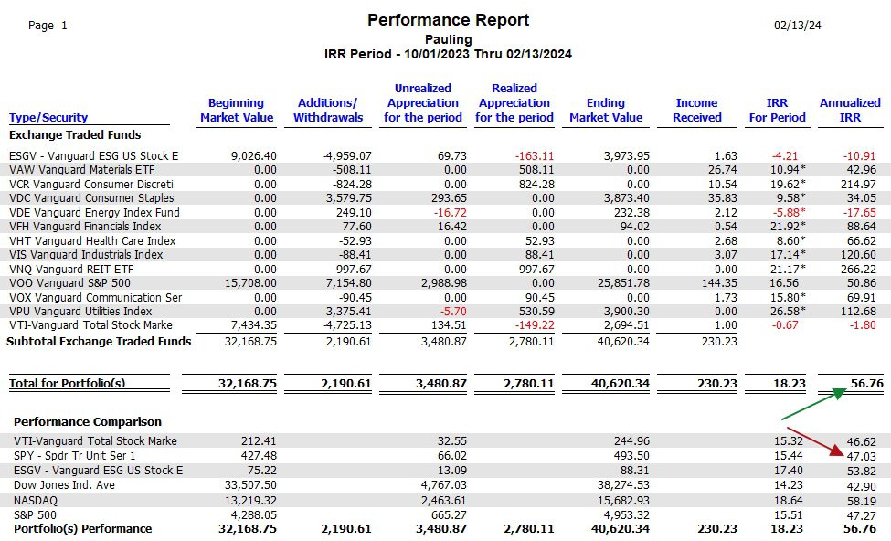Click total ending market value 40,620.34 in Total for Portfolio(s) row
891x541 pixels.
[620, 384]
